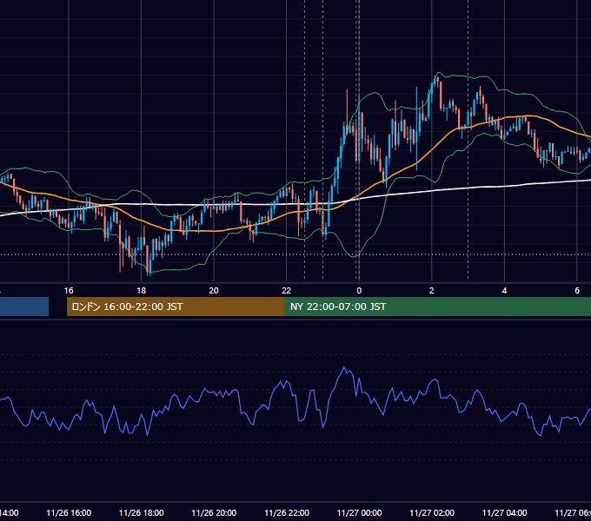The height and width of the screenshot is (521, 591).
Task: Click the ロンドン 16:00-22:00 JST session bar
Action: tap(176, 307)
